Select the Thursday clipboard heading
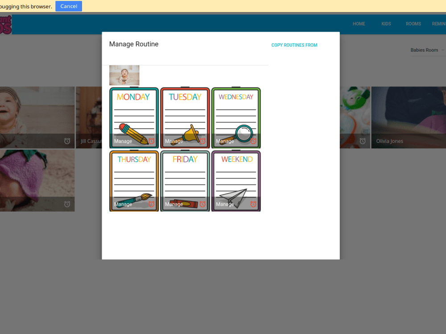The image size is (446, 334). tap(134, 159)
